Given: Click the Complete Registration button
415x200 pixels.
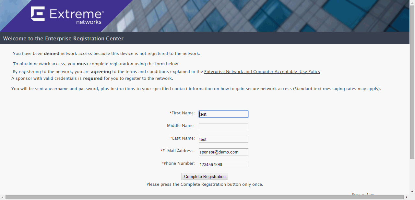Looking at the screenshot, I should tap(205, 176).
